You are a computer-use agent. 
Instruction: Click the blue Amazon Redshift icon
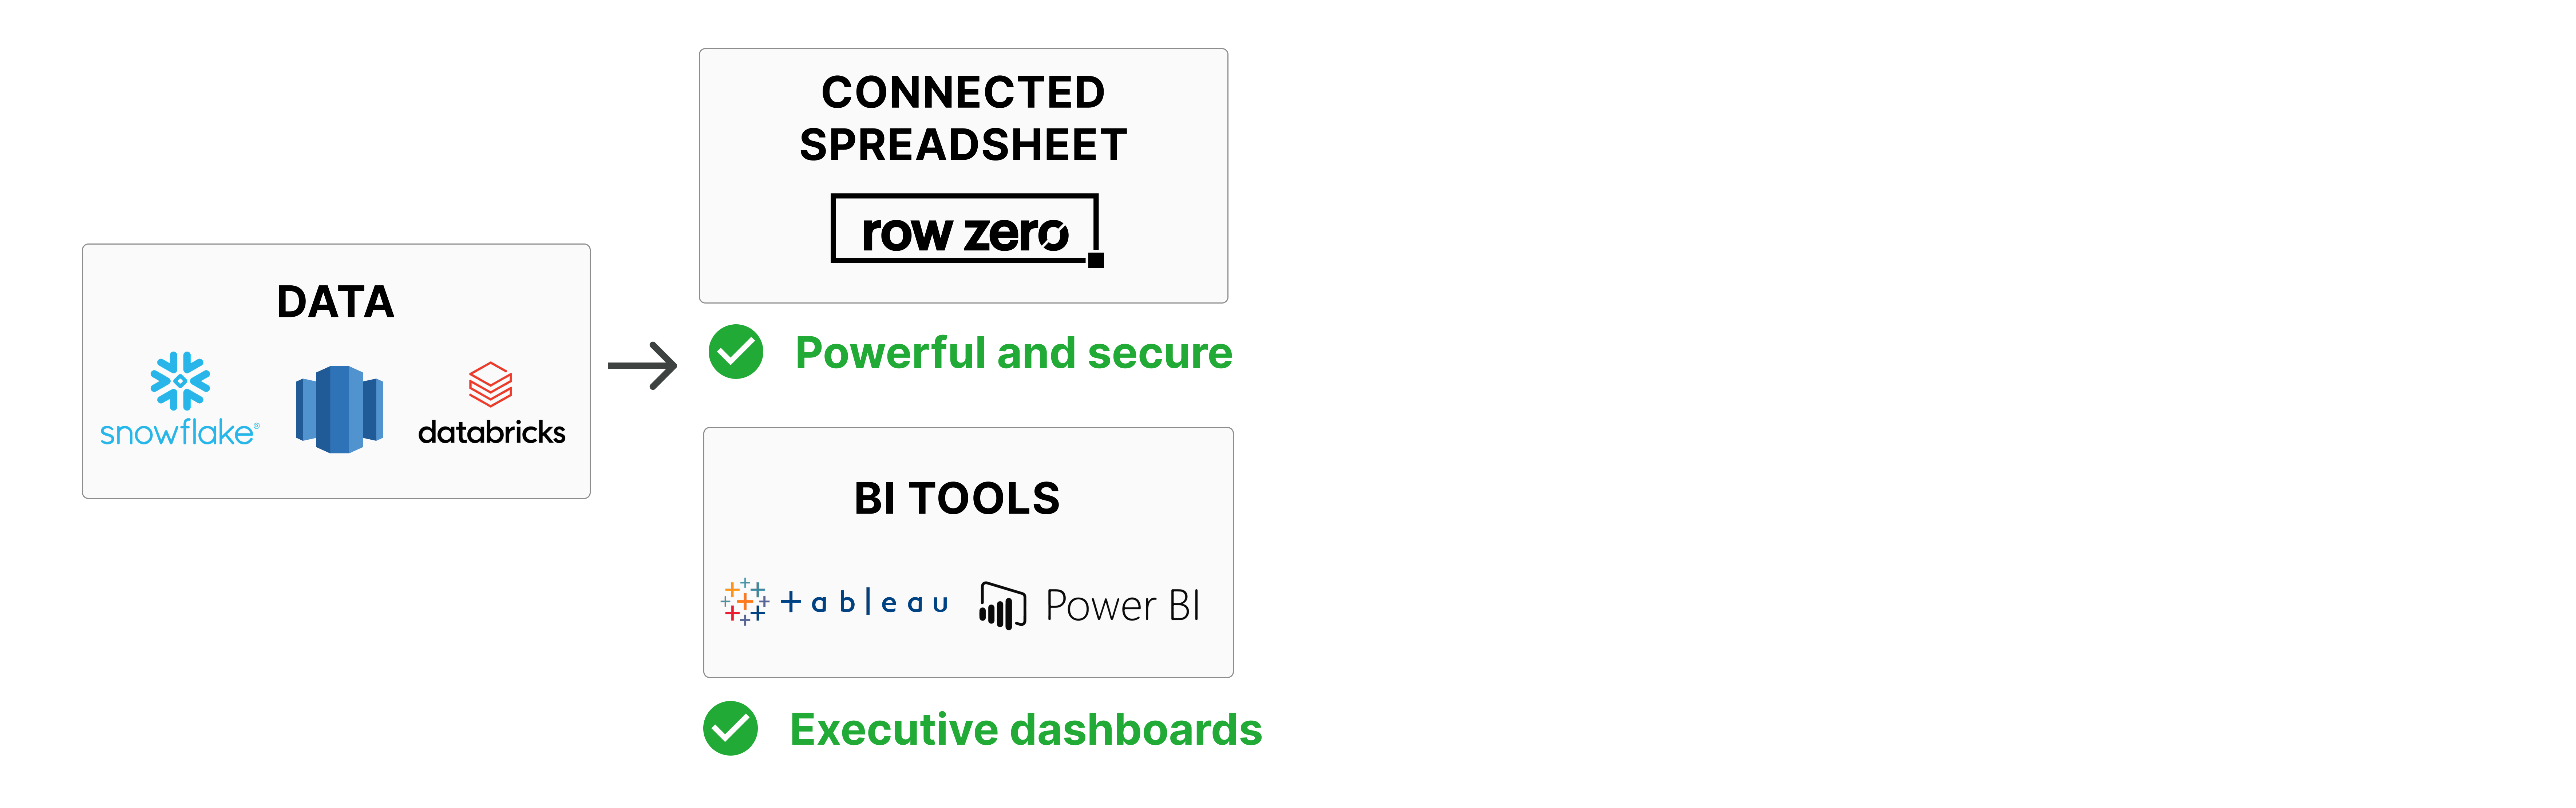click(339, 409)
